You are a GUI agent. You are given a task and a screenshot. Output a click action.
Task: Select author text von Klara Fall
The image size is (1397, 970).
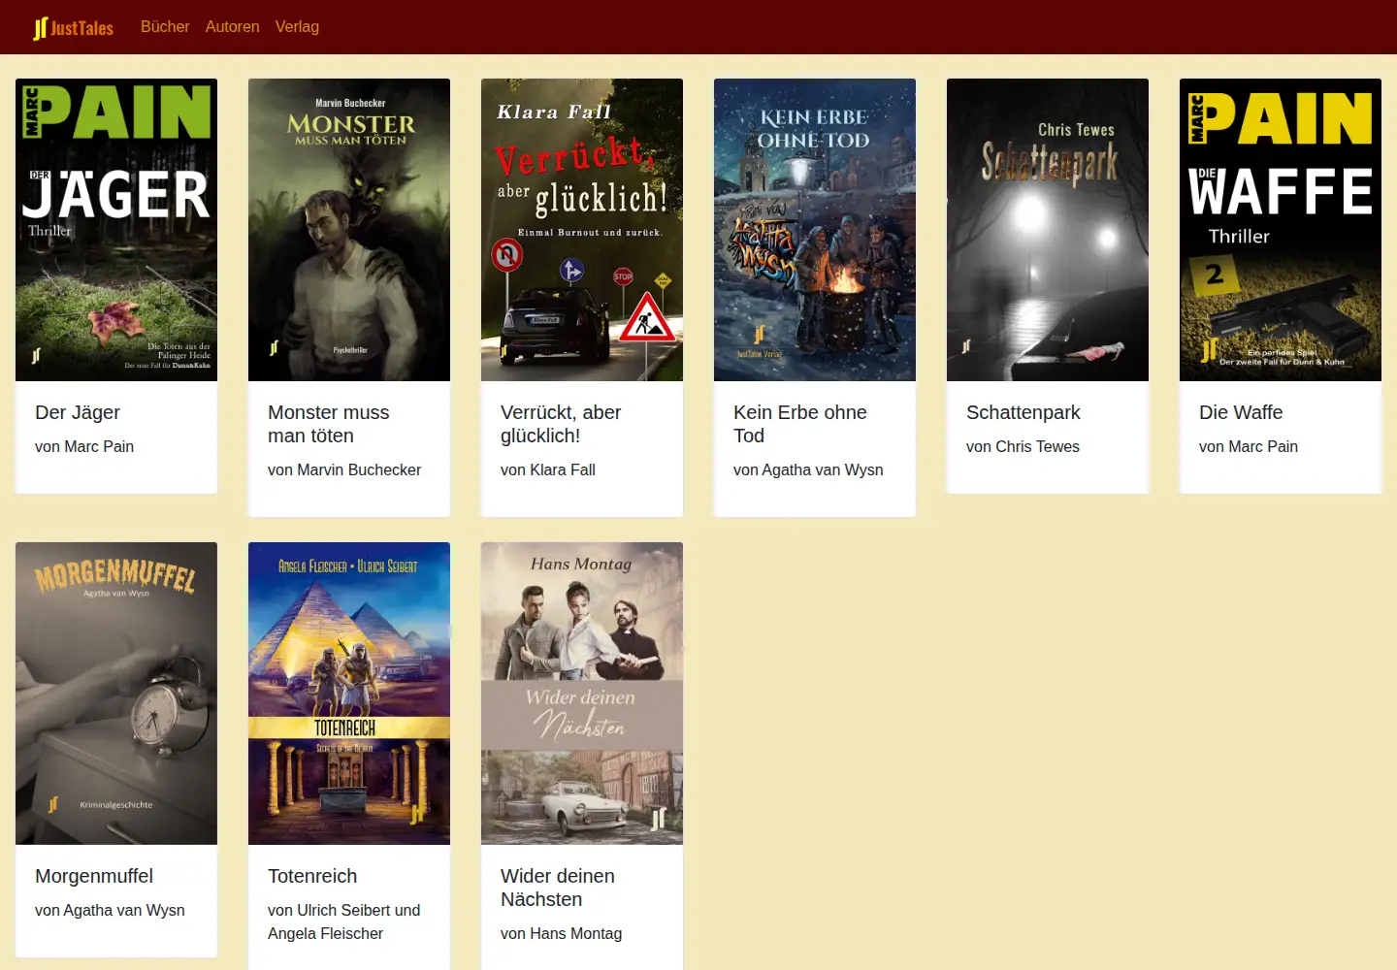pyautogui.click(x=548, y=469)
